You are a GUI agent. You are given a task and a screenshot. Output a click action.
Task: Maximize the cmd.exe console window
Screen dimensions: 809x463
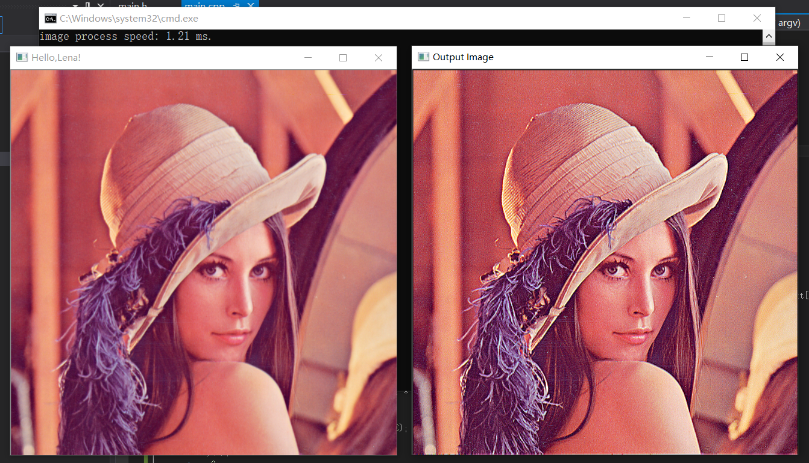722,18
